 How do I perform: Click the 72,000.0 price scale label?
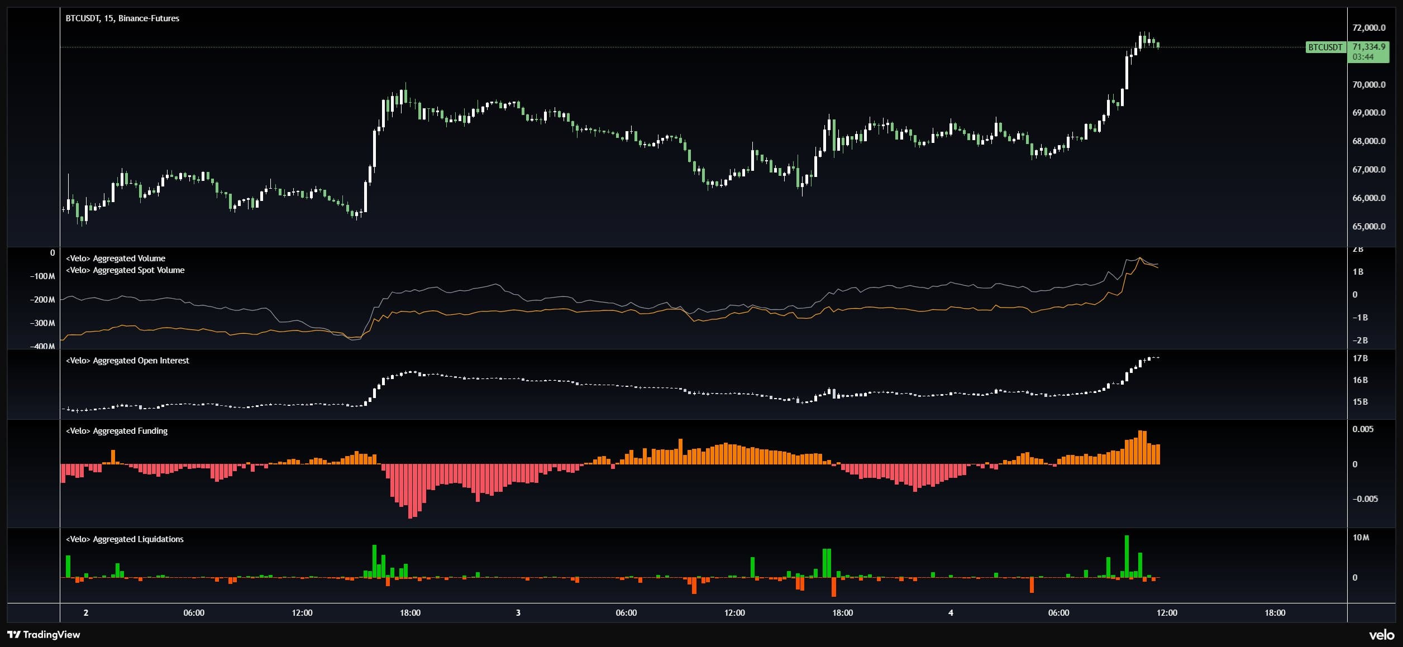(x=1368, y=28)
